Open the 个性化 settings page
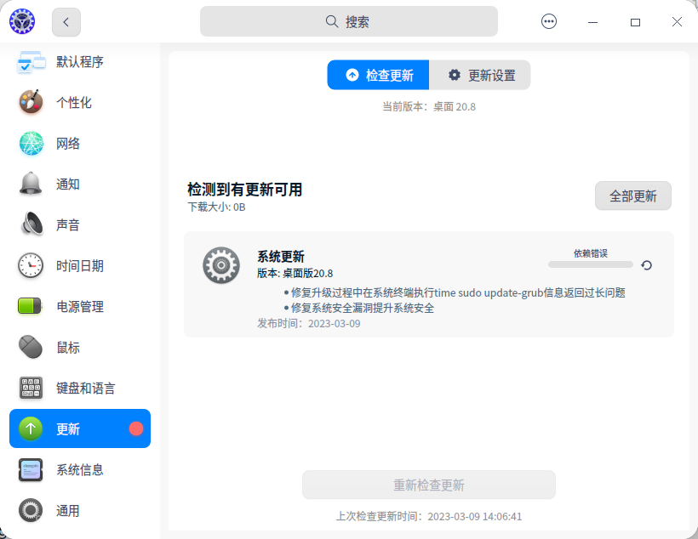This screenshot has width=698, height=539. coord(80,102)
